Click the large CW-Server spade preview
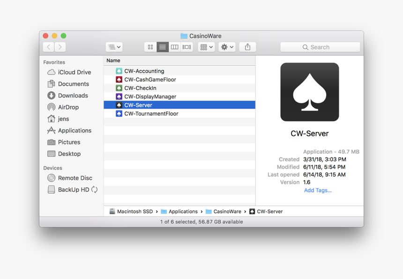The image size is (403, 279). pos(309,92)
